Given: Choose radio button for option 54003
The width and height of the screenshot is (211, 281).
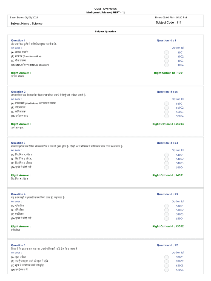Looking at the screenshot, I should [166, 163].
